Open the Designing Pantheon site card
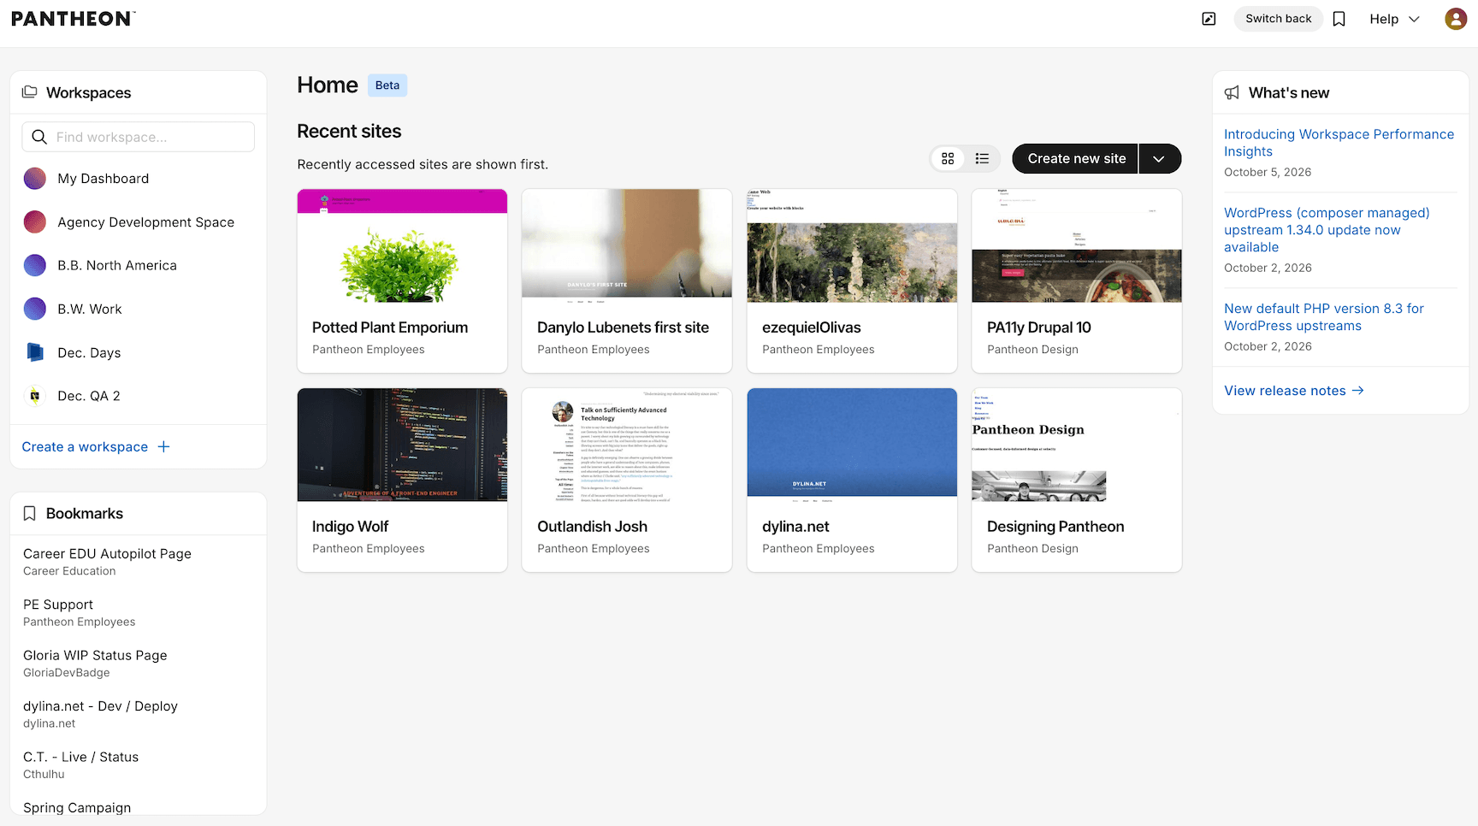This screenshot has width=1478, height=826. tap(1077, 480)
